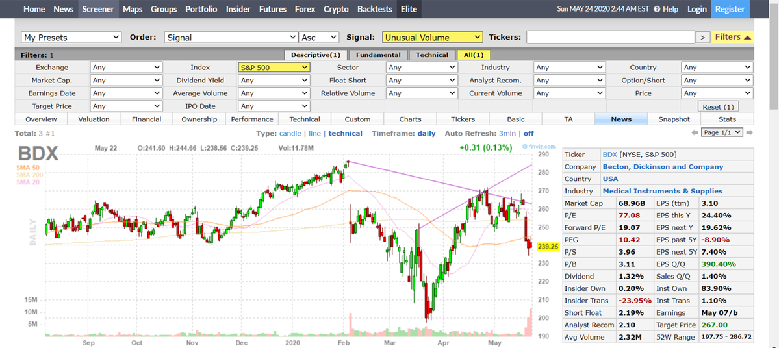This screenshot has height=348, width=779.
Task: Select candle chart type link
Action: pyautogui.click(x=290, y=133)
